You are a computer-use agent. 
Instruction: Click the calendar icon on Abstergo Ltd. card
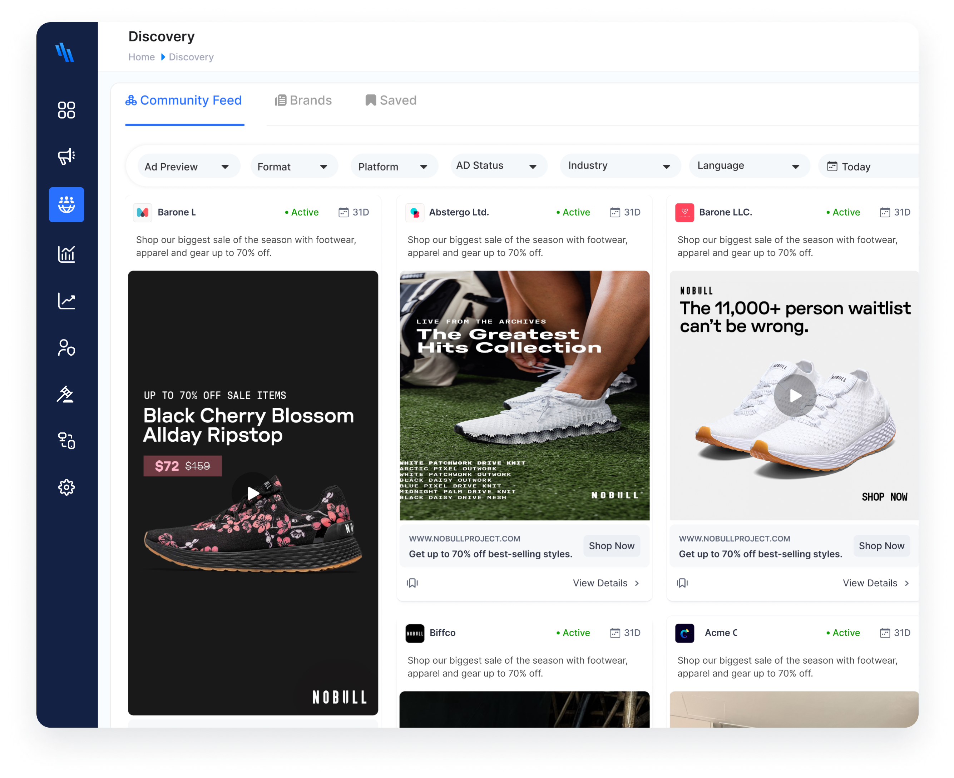tap(615, 212)
